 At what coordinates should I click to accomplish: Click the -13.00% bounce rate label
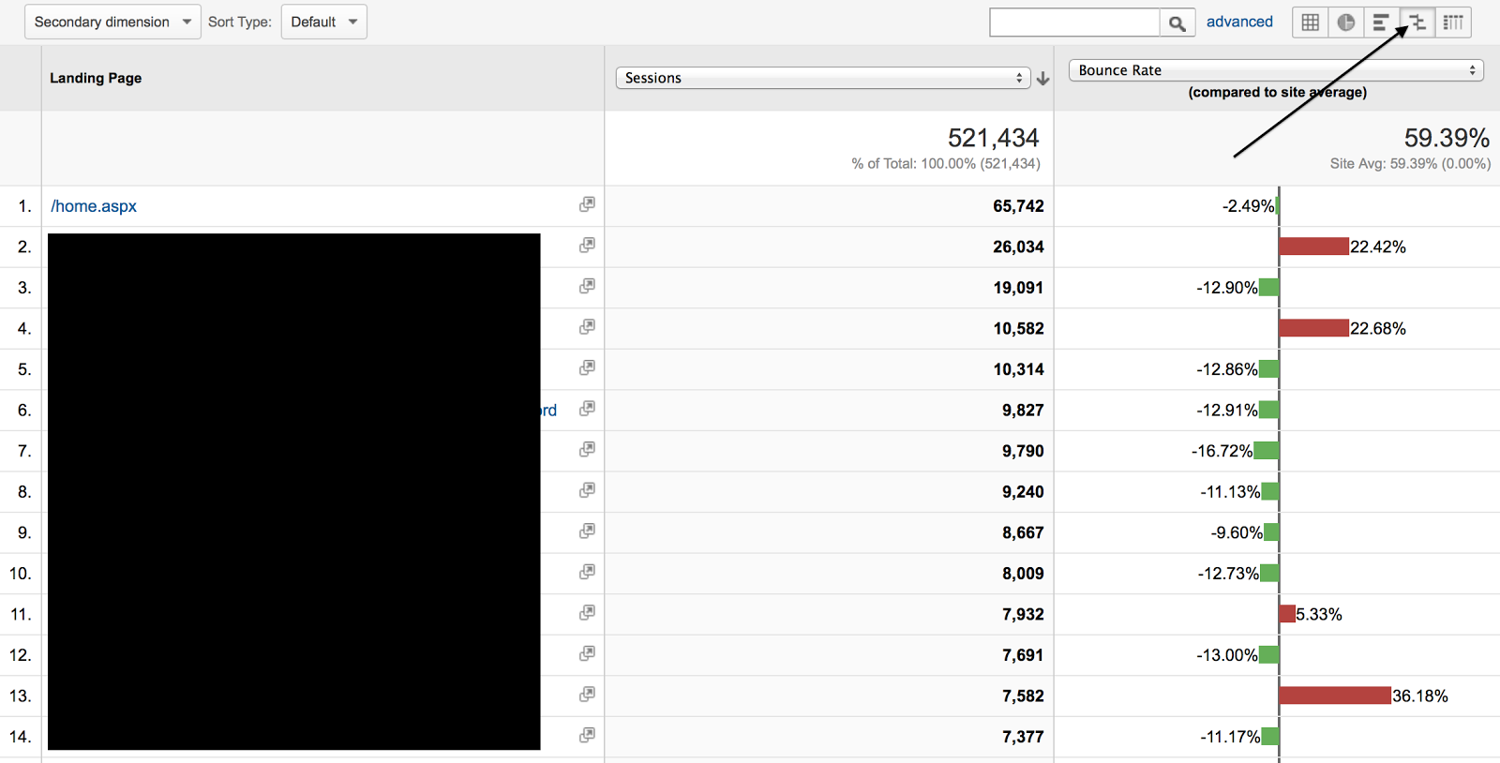tap(1227, 655)
